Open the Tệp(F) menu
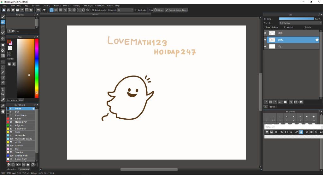Image resolution: width=323 pixels, height=175 pixels. tap(4, 6)
